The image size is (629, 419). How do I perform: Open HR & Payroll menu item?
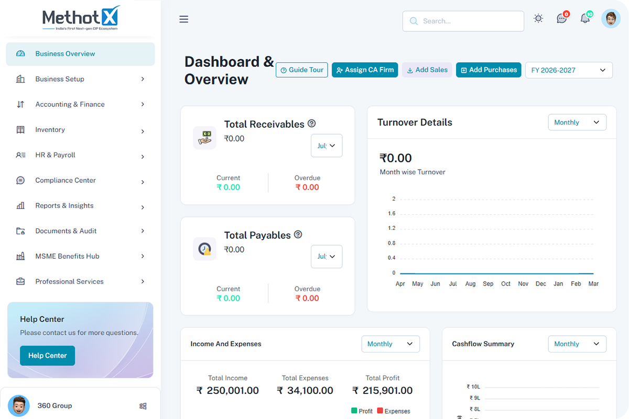[x=80, y=155]
